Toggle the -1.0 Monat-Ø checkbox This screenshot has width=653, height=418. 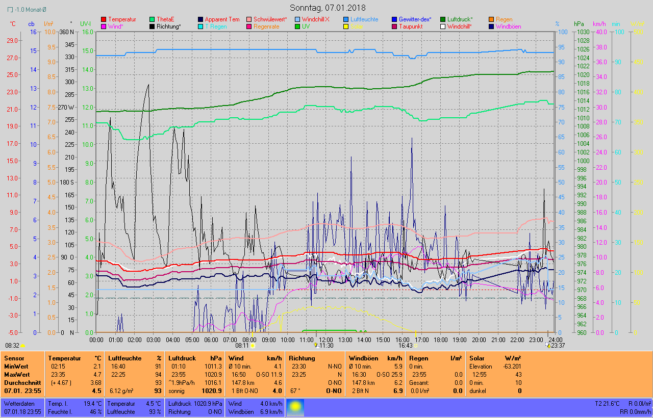click(10, 10)
